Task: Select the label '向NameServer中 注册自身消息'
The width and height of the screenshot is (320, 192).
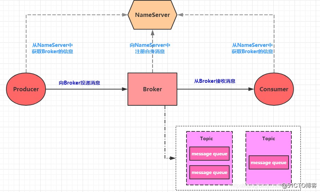Action: click(150, 48)
